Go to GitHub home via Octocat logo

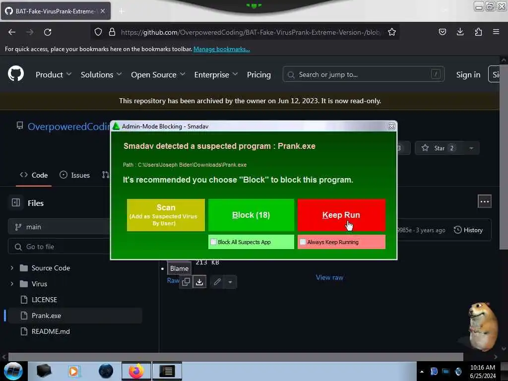tap(16, 73)
